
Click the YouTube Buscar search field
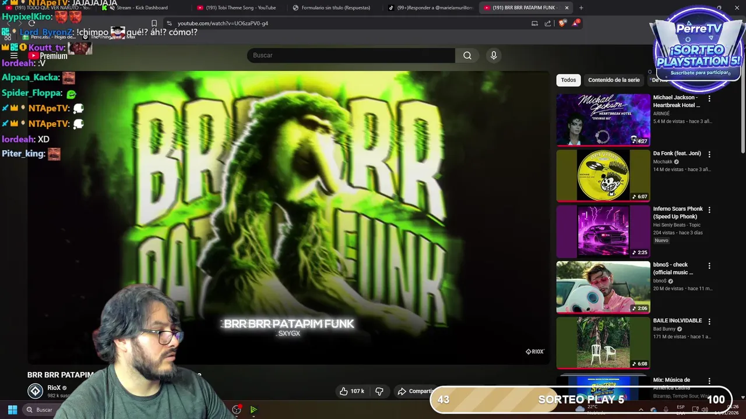coord(351,55)
